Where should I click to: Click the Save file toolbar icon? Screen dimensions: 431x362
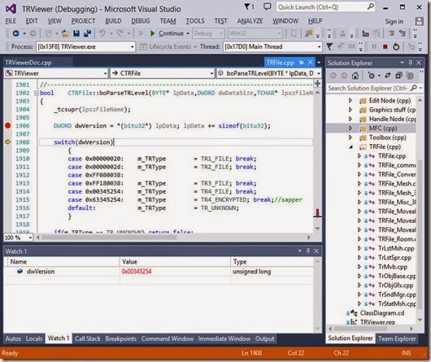[76, 33]
